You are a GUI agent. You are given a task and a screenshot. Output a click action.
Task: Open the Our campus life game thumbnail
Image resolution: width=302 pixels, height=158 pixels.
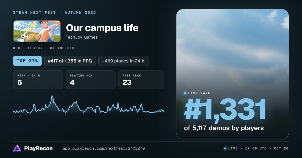37,31
